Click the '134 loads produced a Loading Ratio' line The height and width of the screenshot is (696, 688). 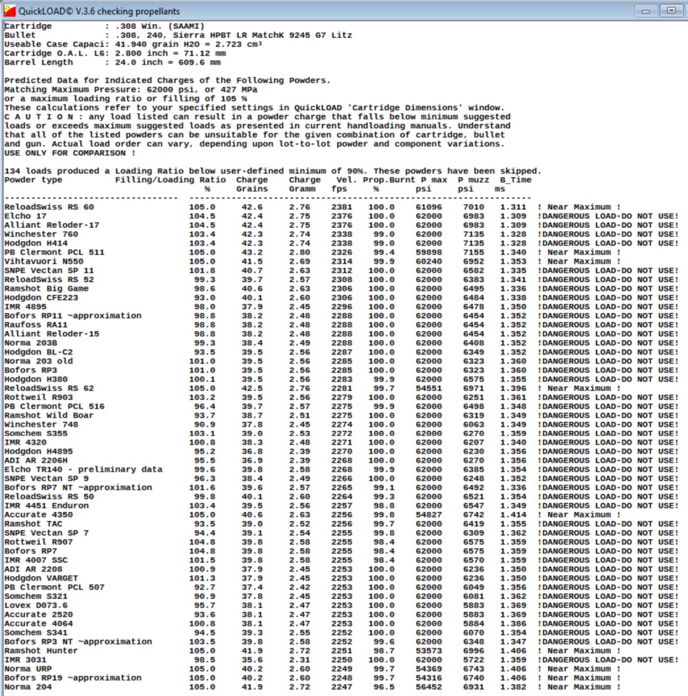point(273,171)
